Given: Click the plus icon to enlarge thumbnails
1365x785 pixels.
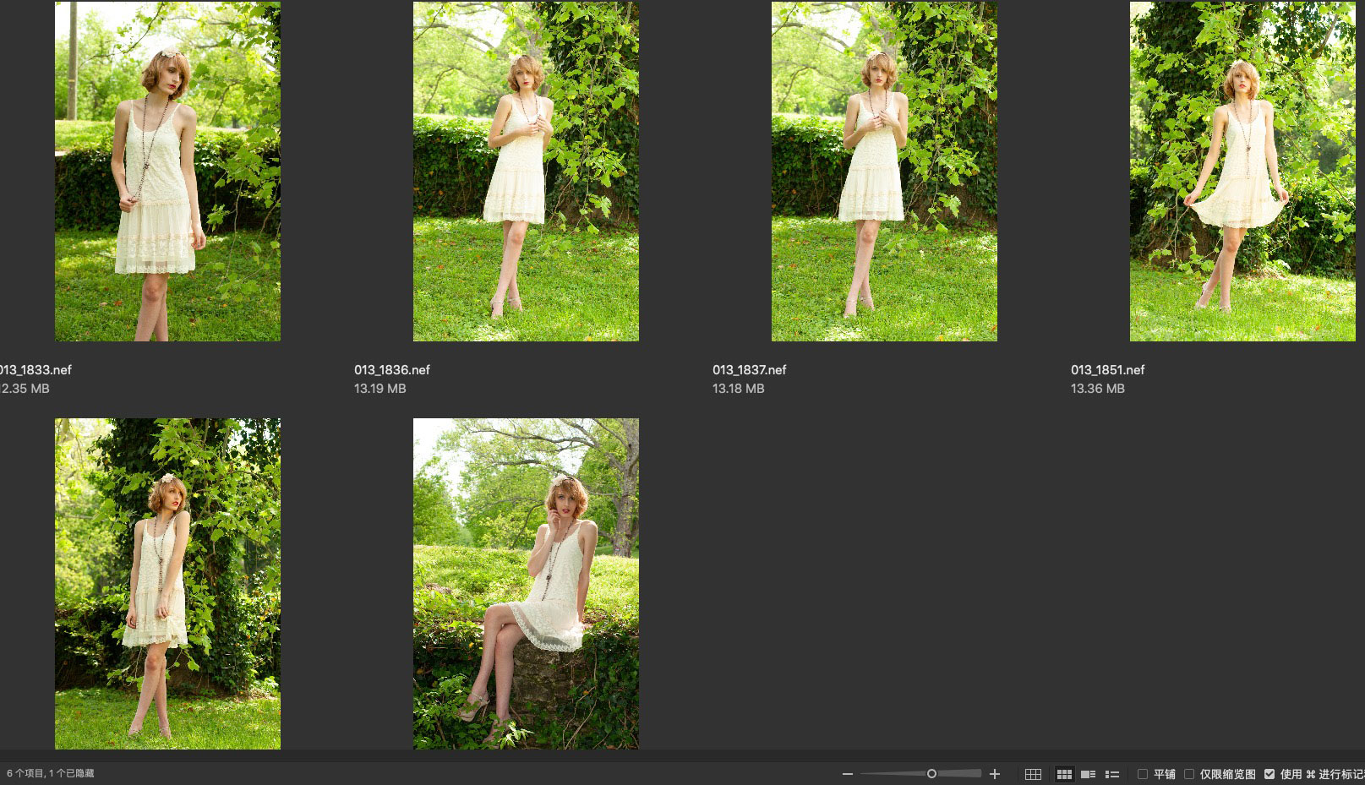Looking at the screenshot, I should point(995,774).
